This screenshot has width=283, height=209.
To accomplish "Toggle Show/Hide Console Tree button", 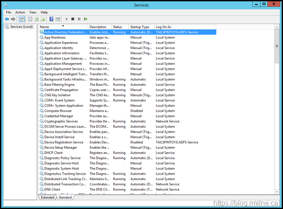I will tap(21, 19).
